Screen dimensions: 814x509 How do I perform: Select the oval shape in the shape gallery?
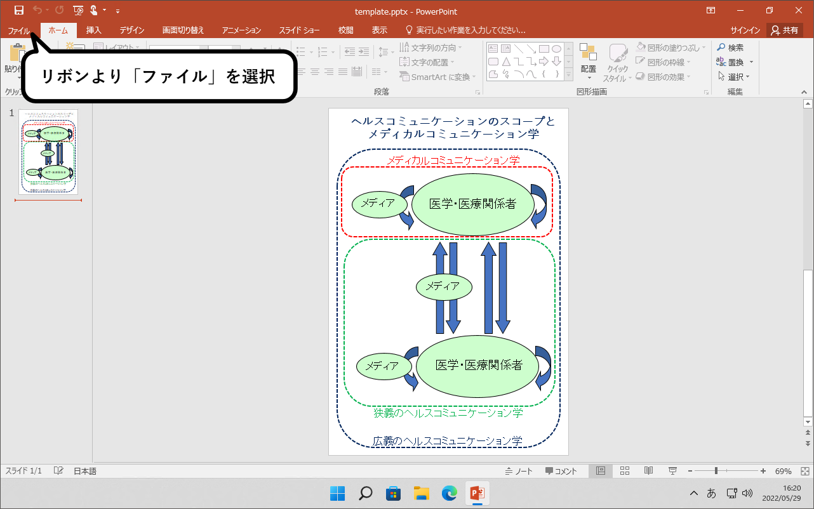tap(557, 49)
